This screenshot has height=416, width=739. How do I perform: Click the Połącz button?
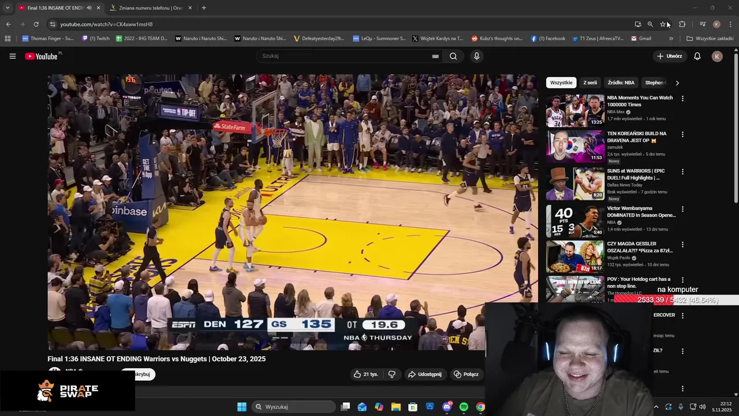tap(466, 374)
